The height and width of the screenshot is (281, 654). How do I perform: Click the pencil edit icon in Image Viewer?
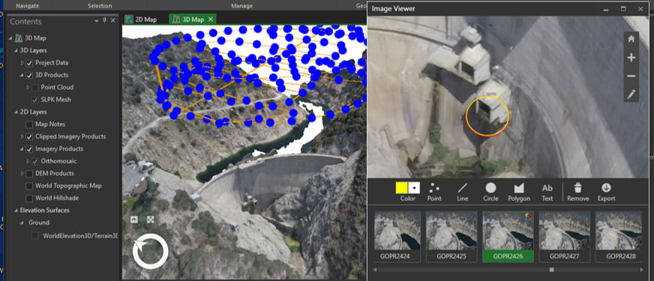(631, 94)
